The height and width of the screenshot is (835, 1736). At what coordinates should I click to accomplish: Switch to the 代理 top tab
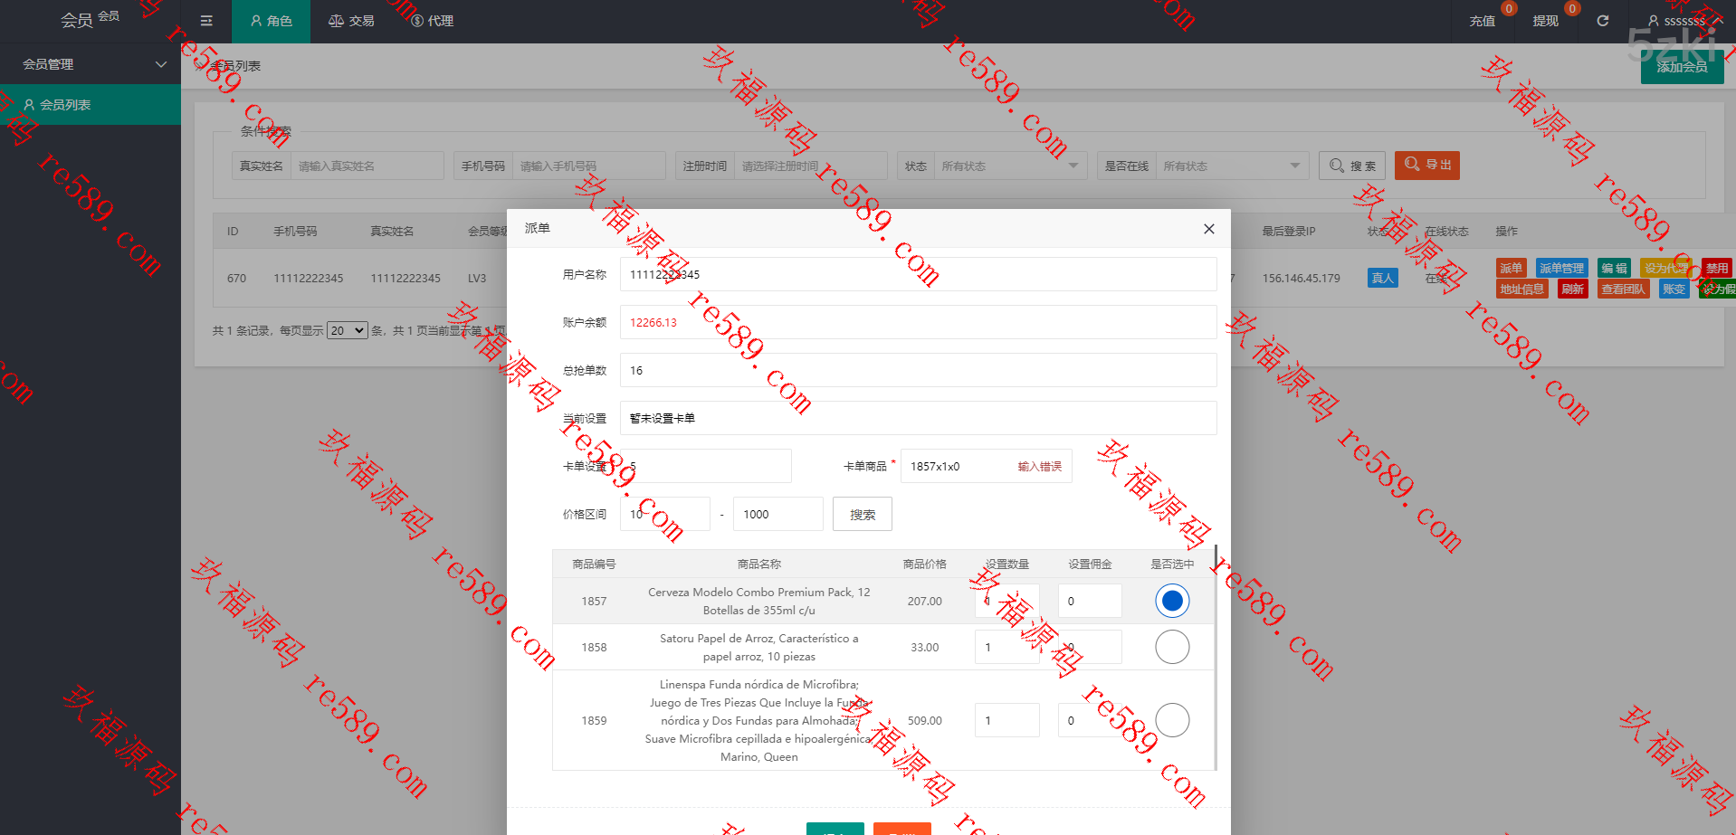(x=432, y=21)
